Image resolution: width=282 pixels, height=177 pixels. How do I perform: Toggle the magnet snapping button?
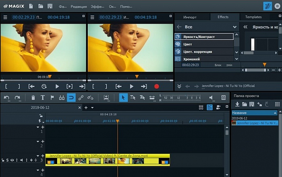(x=71, y=98)
